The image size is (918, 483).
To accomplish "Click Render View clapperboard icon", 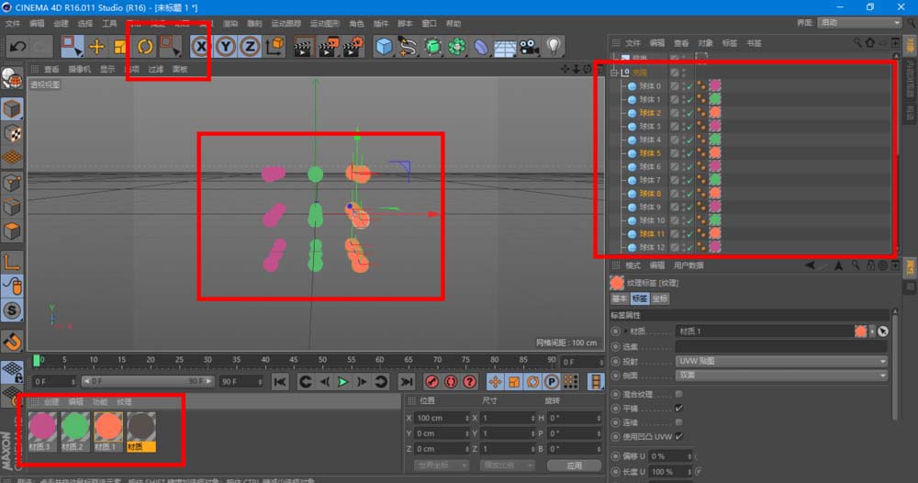I will click(x=303, y=47).
